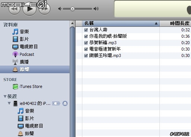Click the 0:32 duration value

pos(185,30)
